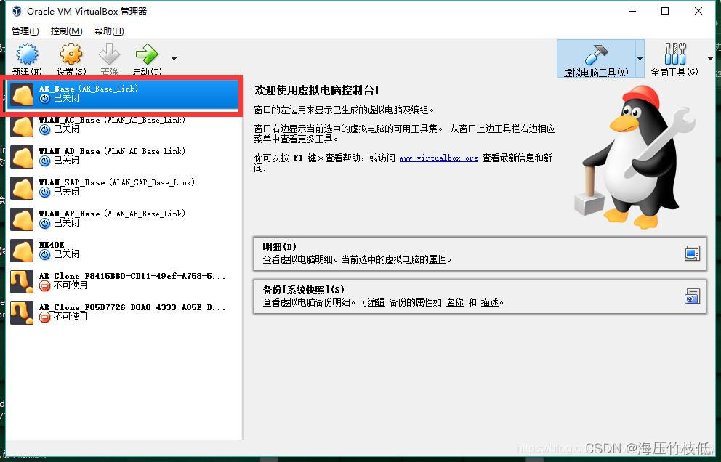The image size is (721, 462).
Task: Open the Snapshots (备份[系统快照]) tool pane
Action: click(x=480, y=296)
